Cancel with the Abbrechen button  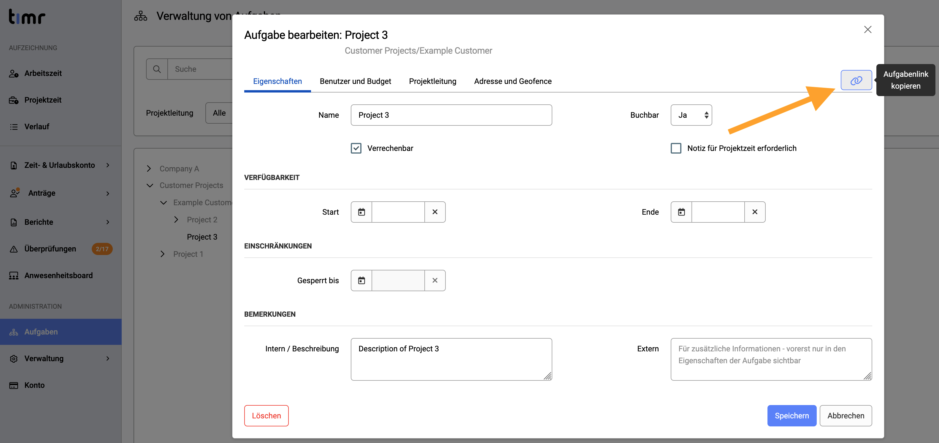(846, 416)
